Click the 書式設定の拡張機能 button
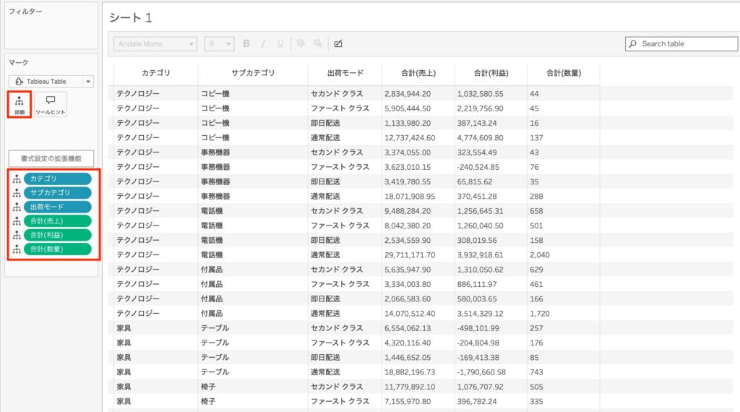Viewport: 740px width, 412px height. point(51,158)
